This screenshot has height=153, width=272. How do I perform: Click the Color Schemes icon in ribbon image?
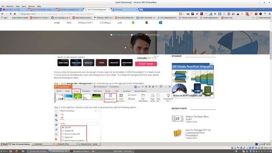pos(121,98)
